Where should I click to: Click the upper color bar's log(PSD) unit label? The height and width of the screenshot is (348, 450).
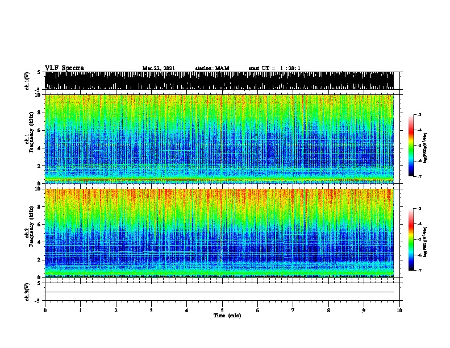point(425,148)
